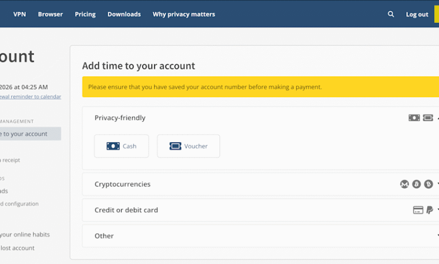The width and height of the screenshot is (439, 264).
Task: Open the lost account sidebar link
Action: (x=17, y=248)
